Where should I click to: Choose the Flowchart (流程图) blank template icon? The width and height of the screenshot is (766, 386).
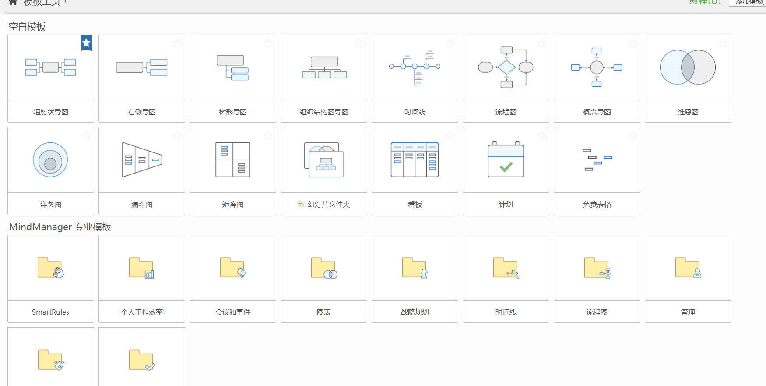[x=506, y=67]
